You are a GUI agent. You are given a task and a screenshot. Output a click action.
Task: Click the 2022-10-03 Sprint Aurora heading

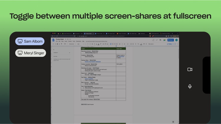coord(87,104)
